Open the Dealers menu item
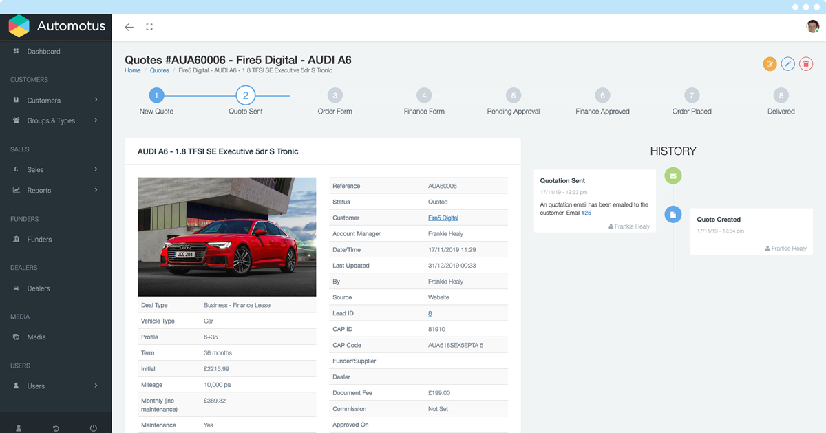Image resolution: width=826 pixels, height=433 pixels. [39, 288]
